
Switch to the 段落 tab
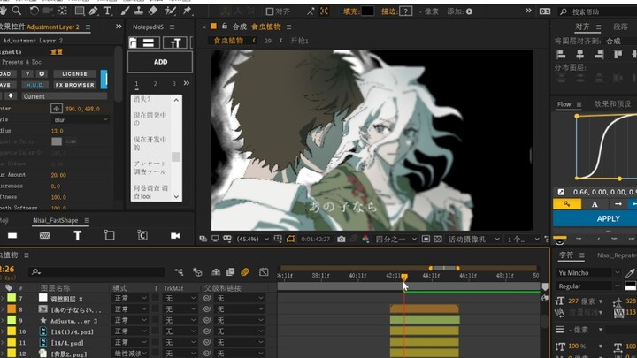pyautogui.click(x=620, y=27)
